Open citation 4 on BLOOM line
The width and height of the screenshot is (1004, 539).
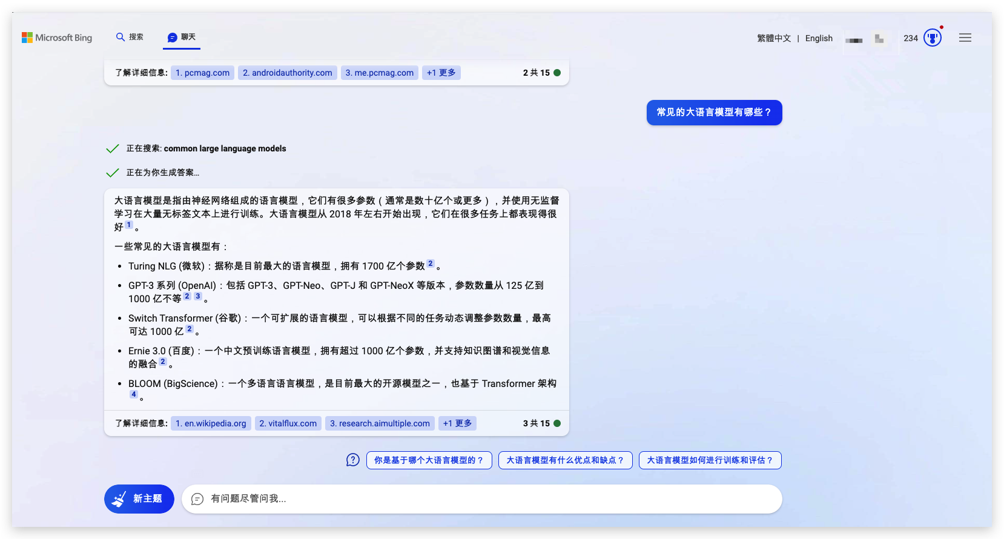pyautogui.click(x=134, y=394)
